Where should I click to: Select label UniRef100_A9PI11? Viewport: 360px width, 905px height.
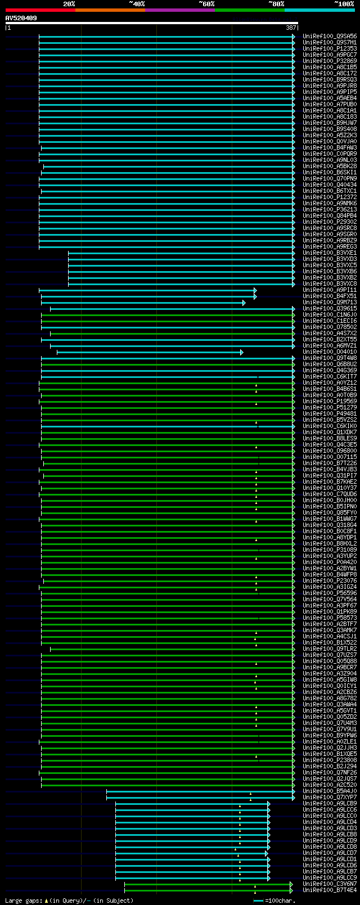pos(330,290)
